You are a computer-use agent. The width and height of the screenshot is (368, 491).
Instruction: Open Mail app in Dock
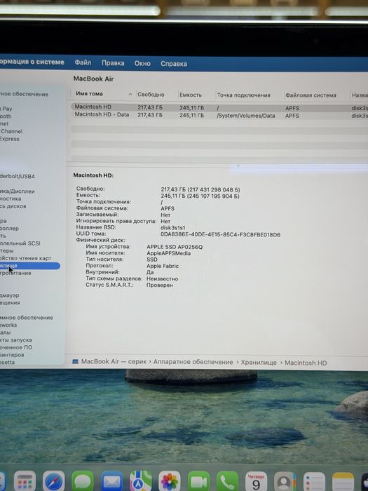(111, 482)
